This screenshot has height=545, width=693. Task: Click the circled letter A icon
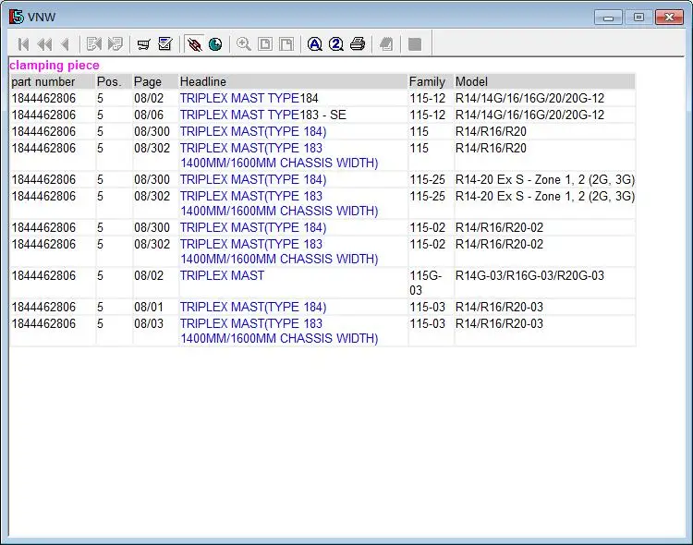tap(315, 44)
